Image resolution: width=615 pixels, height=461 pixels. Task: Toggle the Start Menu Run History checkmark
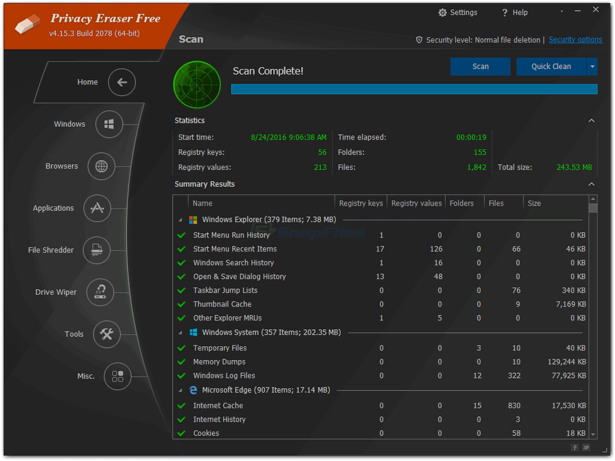pyautogui.click(x=181, y=235)
